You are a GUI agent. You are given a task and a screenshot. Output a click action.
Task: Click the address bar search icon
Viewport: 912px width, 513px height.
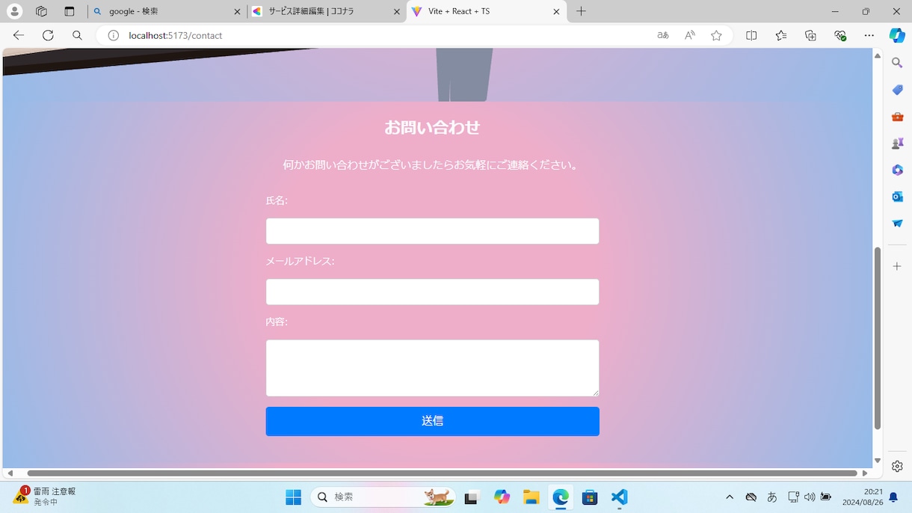[77, 35]
